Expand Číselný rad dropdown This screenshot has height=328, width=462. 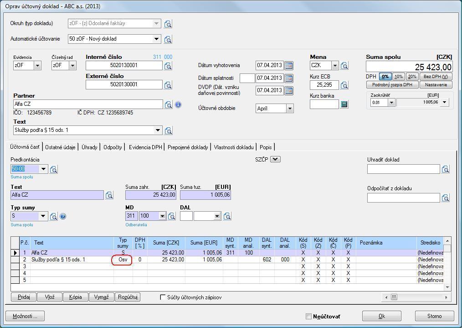click(x=72, y=66)
